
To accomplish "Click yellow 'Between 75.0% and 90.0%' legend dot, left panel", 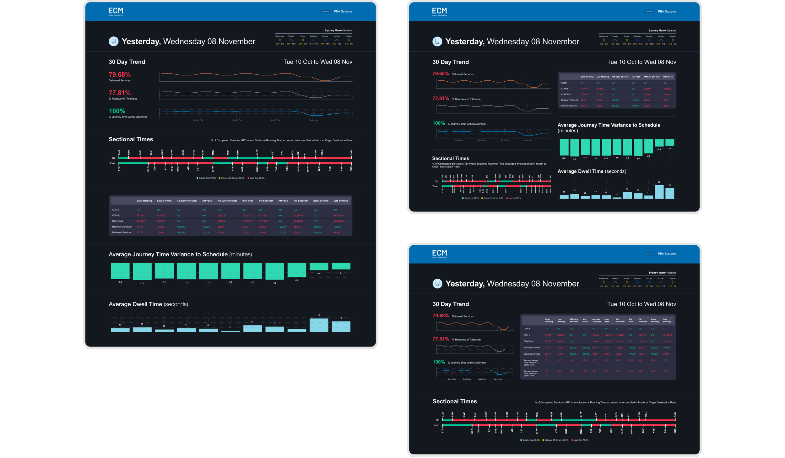I will click(x=219, y=178).
